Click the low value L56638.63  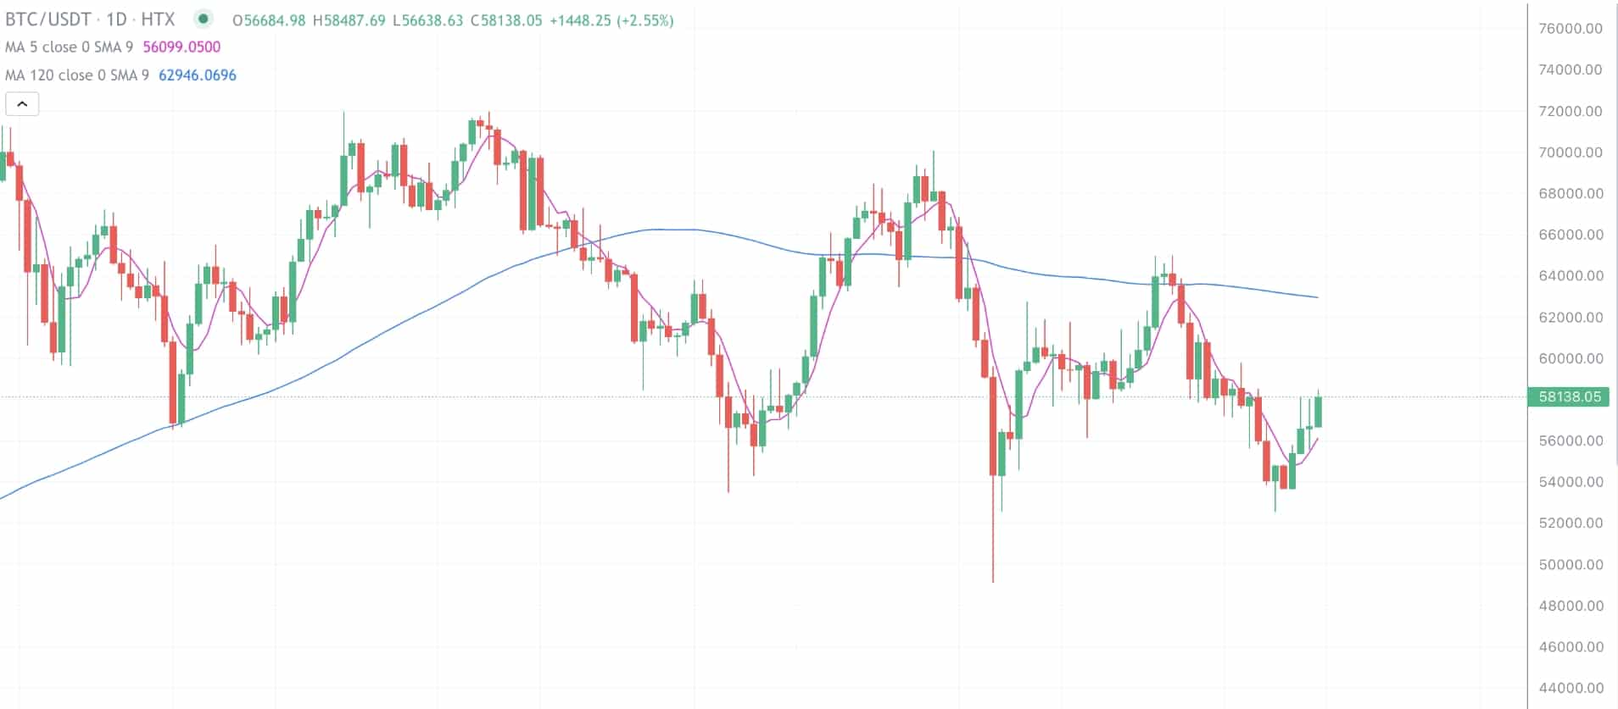[x=428, y=20]
